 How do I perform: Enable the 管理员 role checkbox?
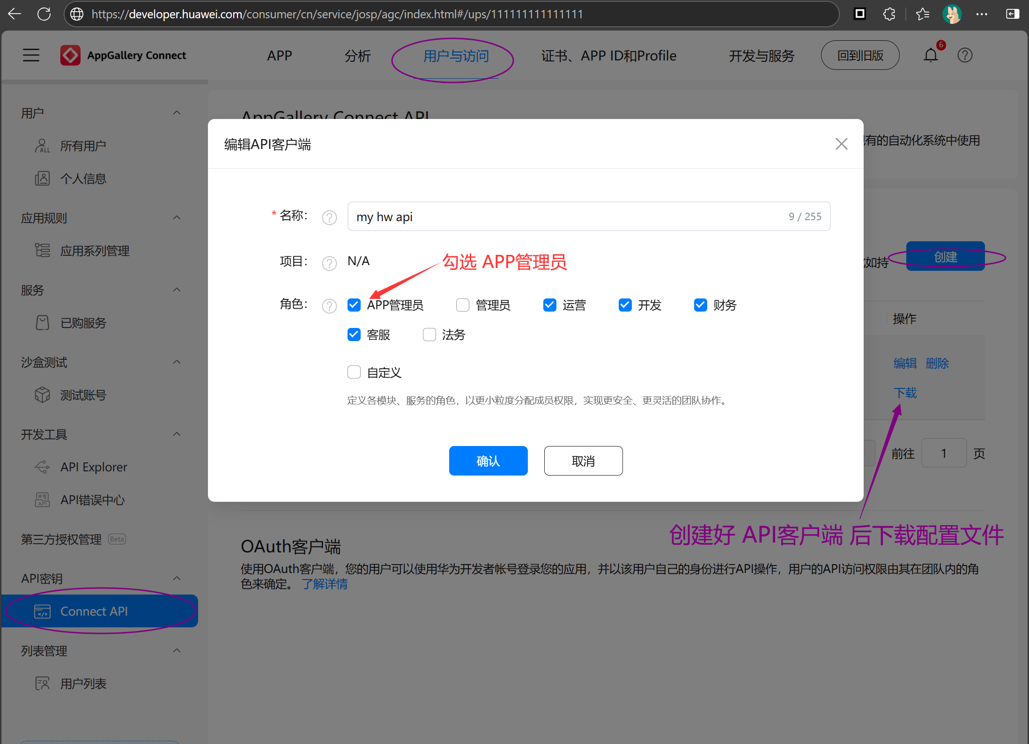point(463,305)
